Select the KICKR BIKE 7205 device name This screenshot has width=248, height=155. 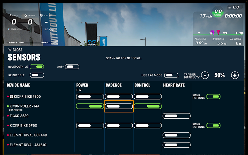(27, 96)
